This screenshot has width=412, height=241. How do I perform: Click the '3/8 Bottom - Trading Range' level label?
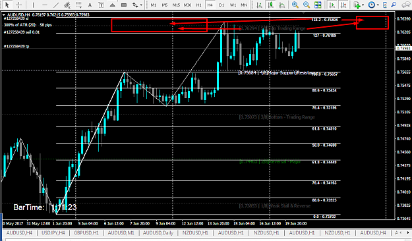tap(277, 117)
